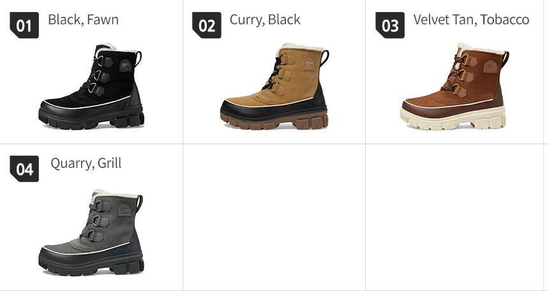549x291 pixels.
Task: Click the 04 number badge
Action: point(24,168)
